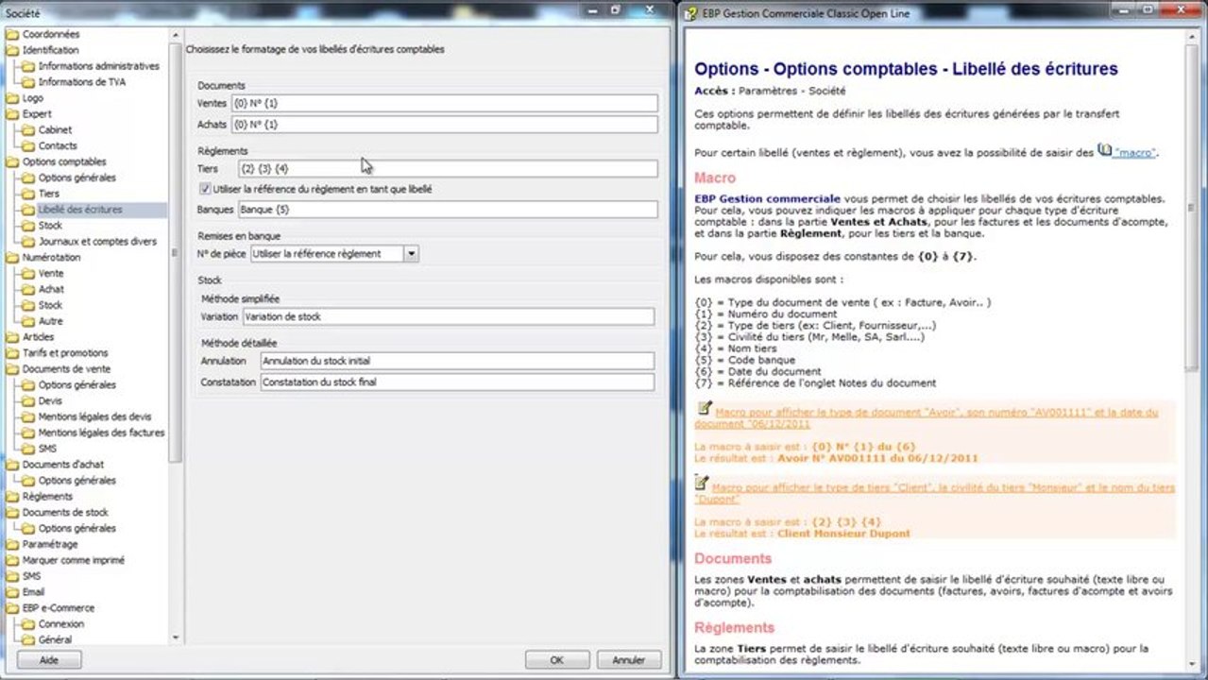Click the Cabinet folder icon

point(27,130)
